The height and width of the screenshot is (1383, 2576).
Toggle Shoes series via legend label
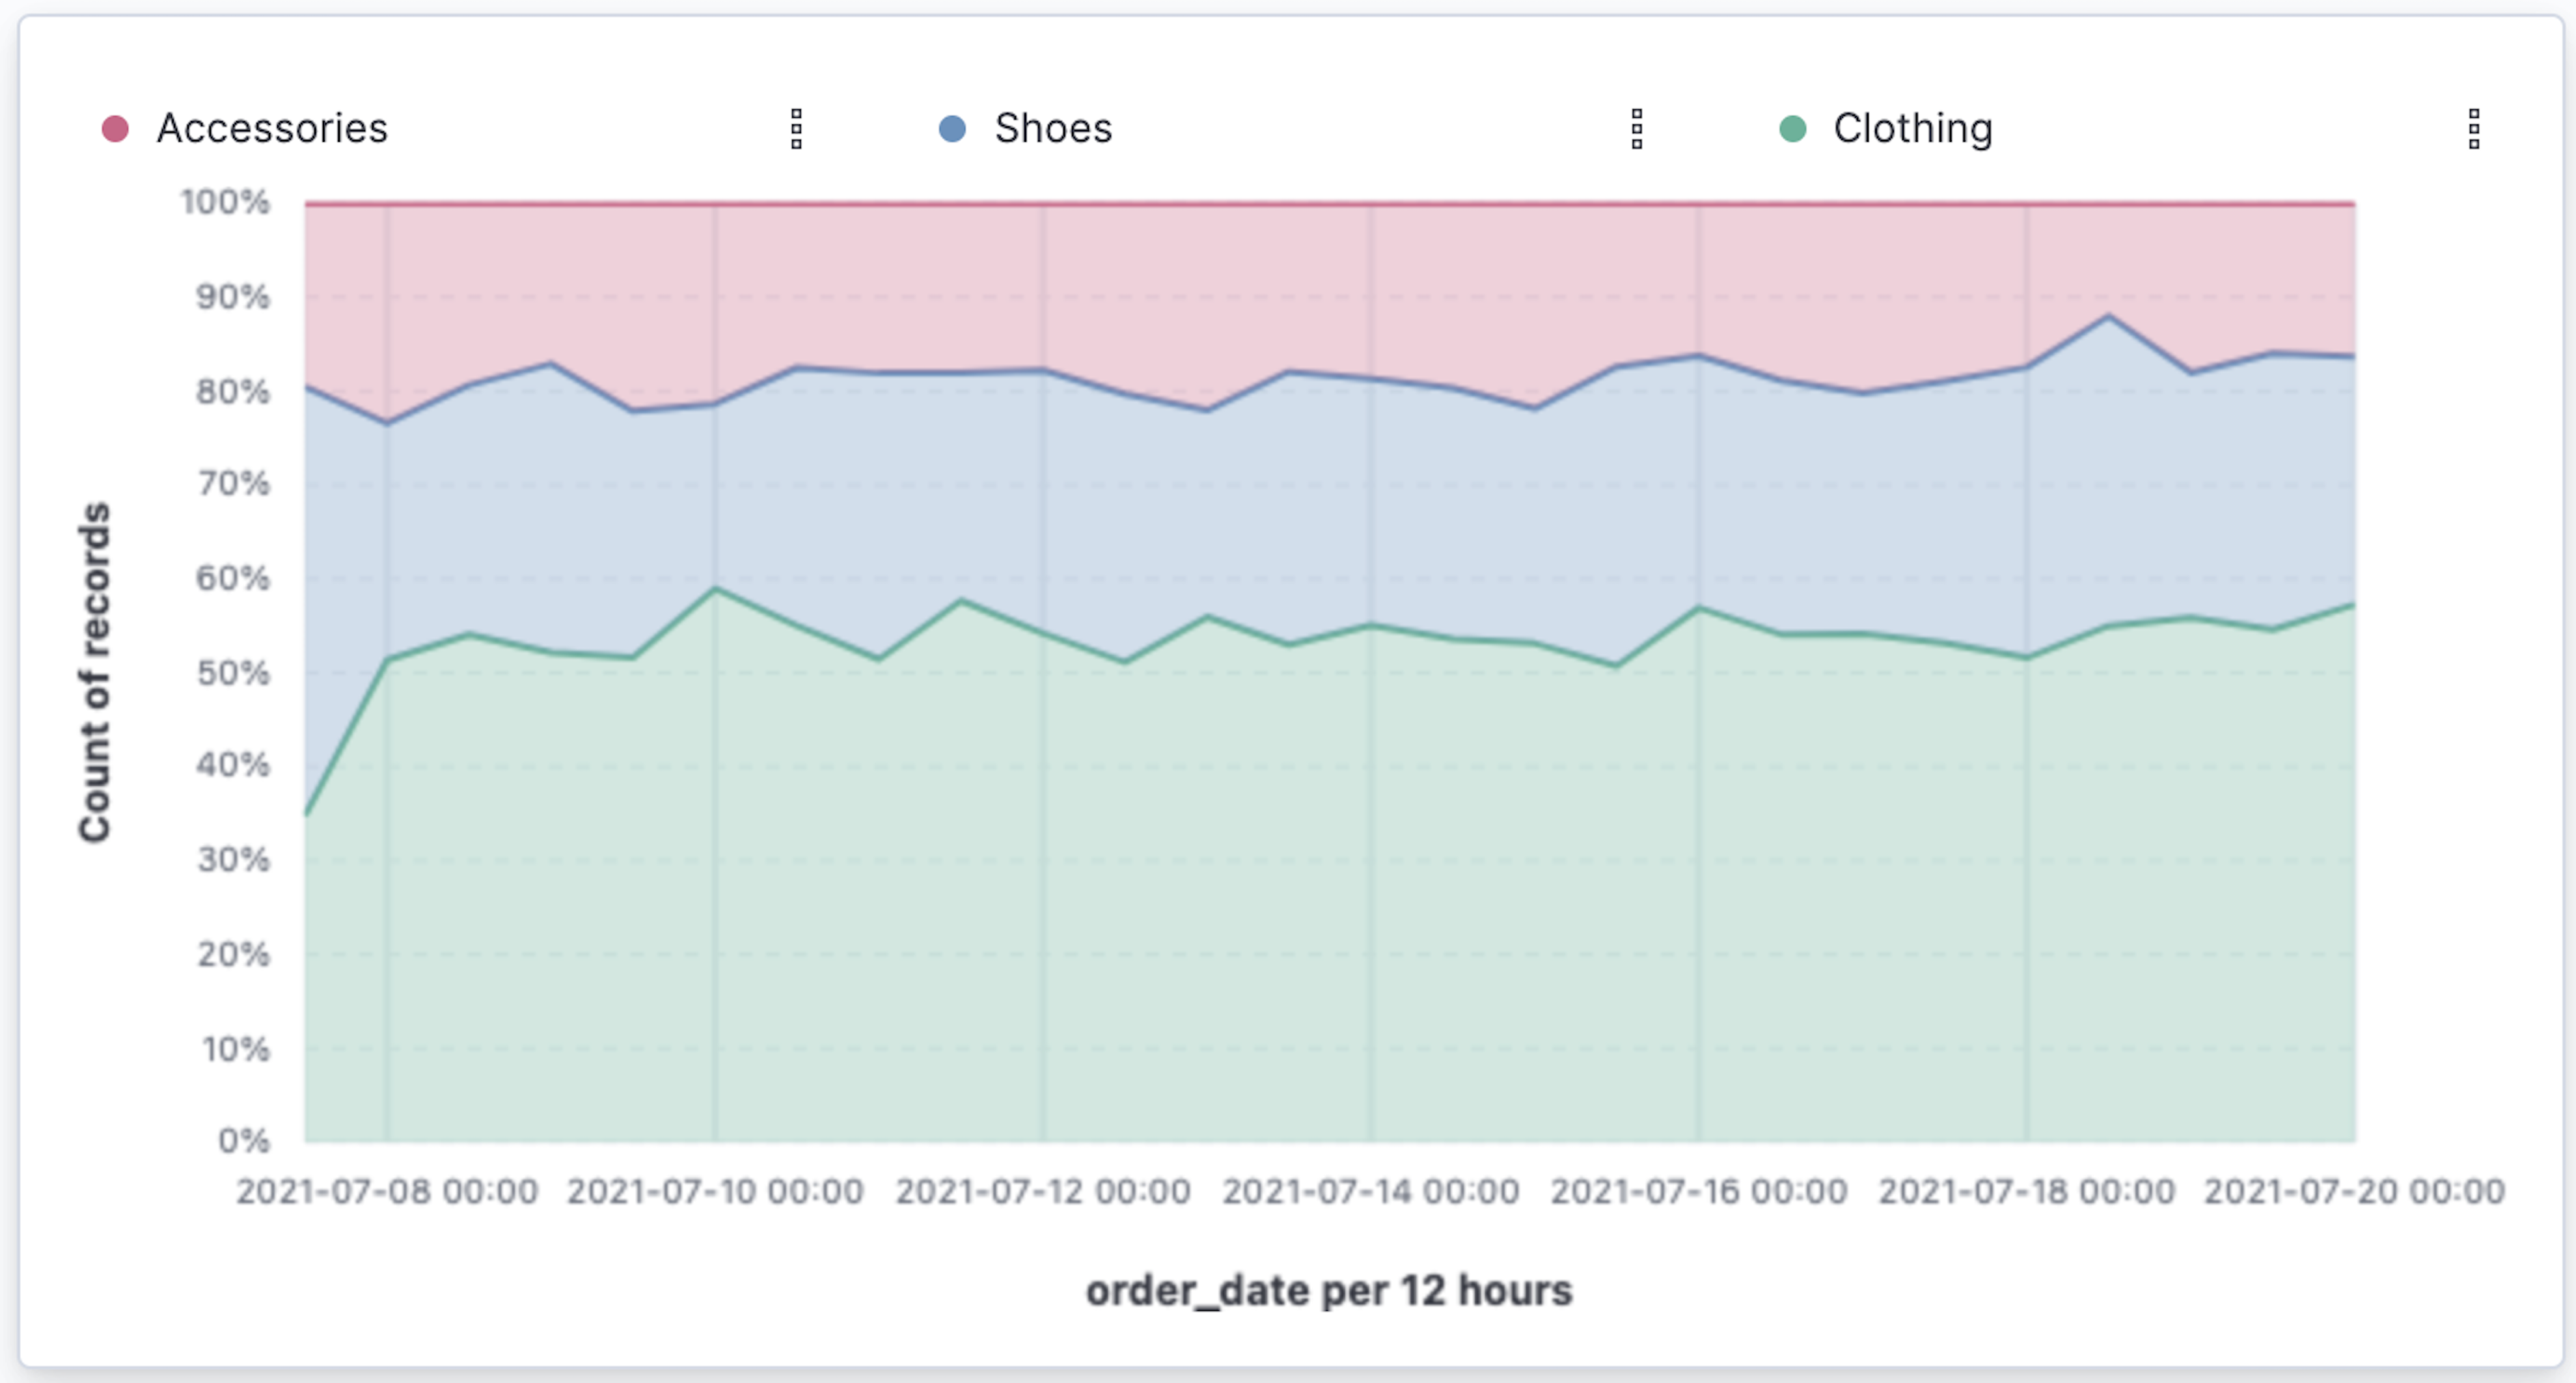click(x=1052, y=129)
